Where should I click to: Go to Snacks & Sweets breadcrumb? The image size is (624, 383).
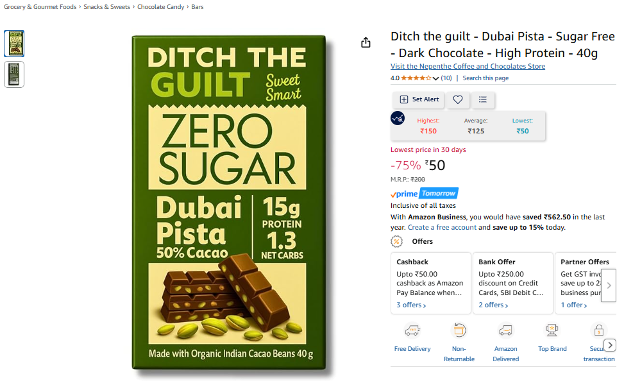pos(106,7)
